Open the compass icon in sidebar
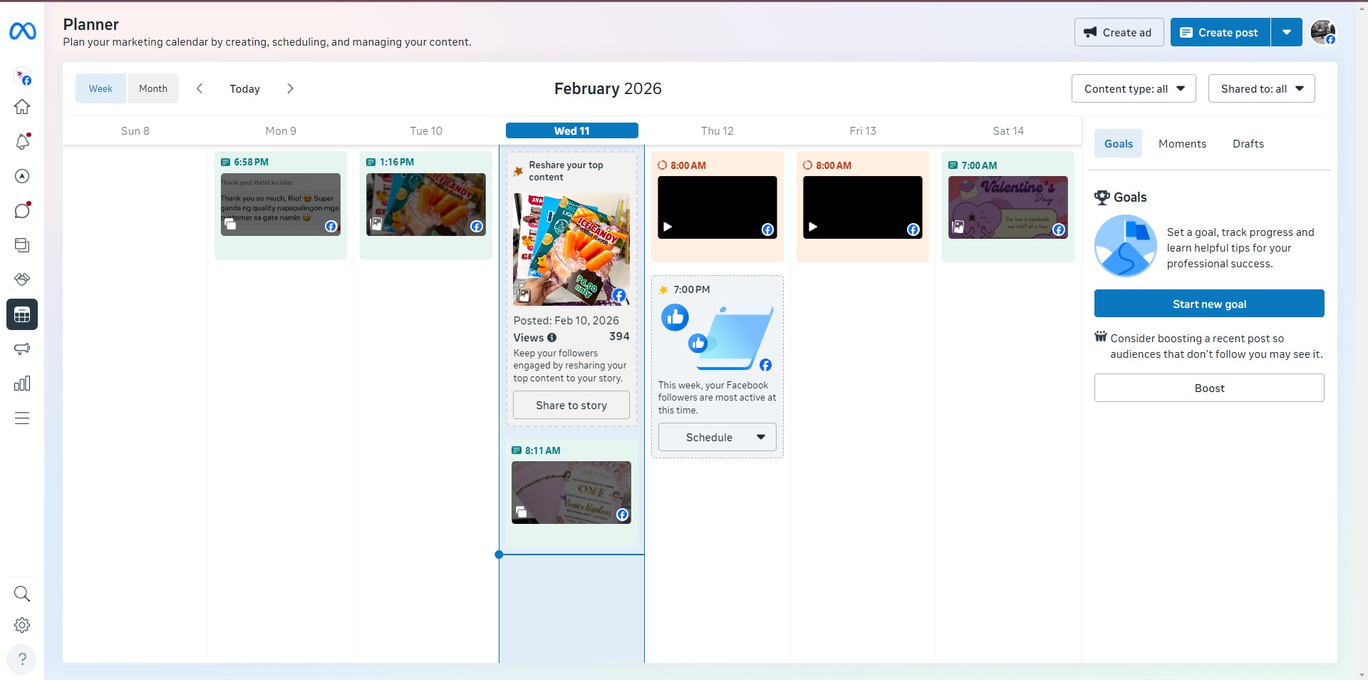Screen dimensions: 1368x680 tap(22, 176)
